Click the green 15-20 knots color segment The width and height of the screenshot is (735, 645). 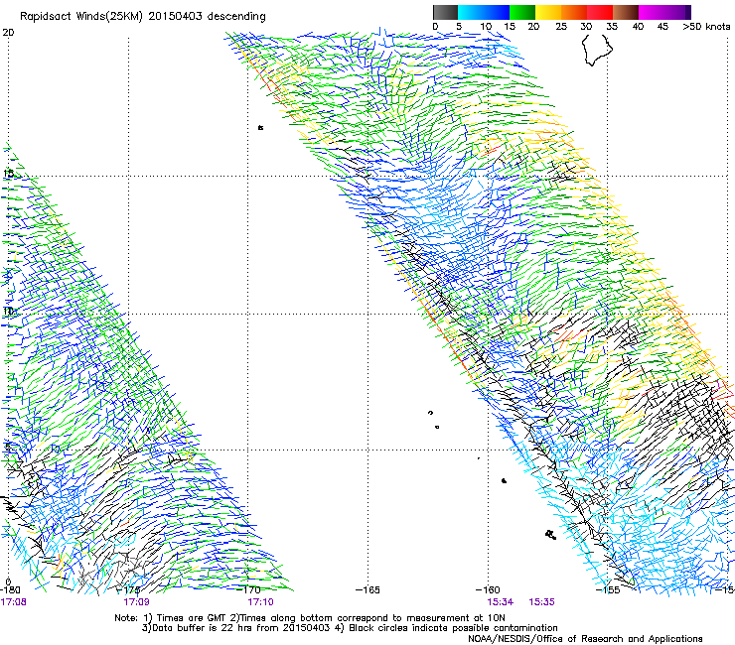point(522,12)
